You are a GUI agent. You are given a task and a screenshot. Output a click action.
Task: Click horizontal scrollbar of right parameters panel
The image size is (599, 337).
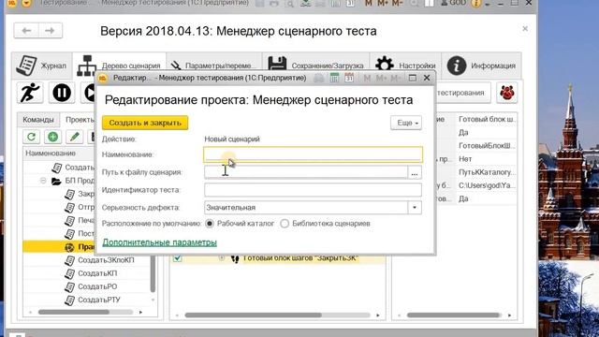tap(454, 315)
